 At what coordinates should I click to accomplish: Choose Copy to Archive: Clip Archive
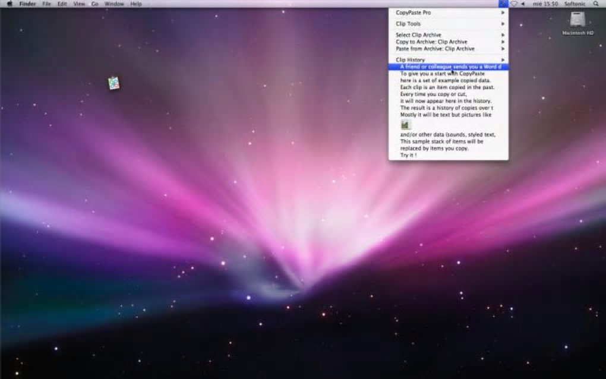(x=449, y=42)
